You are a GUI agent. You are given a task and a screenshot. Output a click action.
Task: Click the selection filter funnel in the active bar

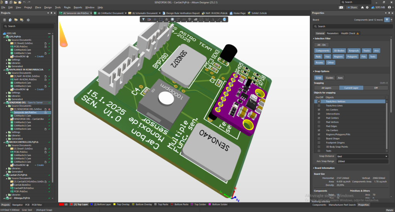click(143, 19)
